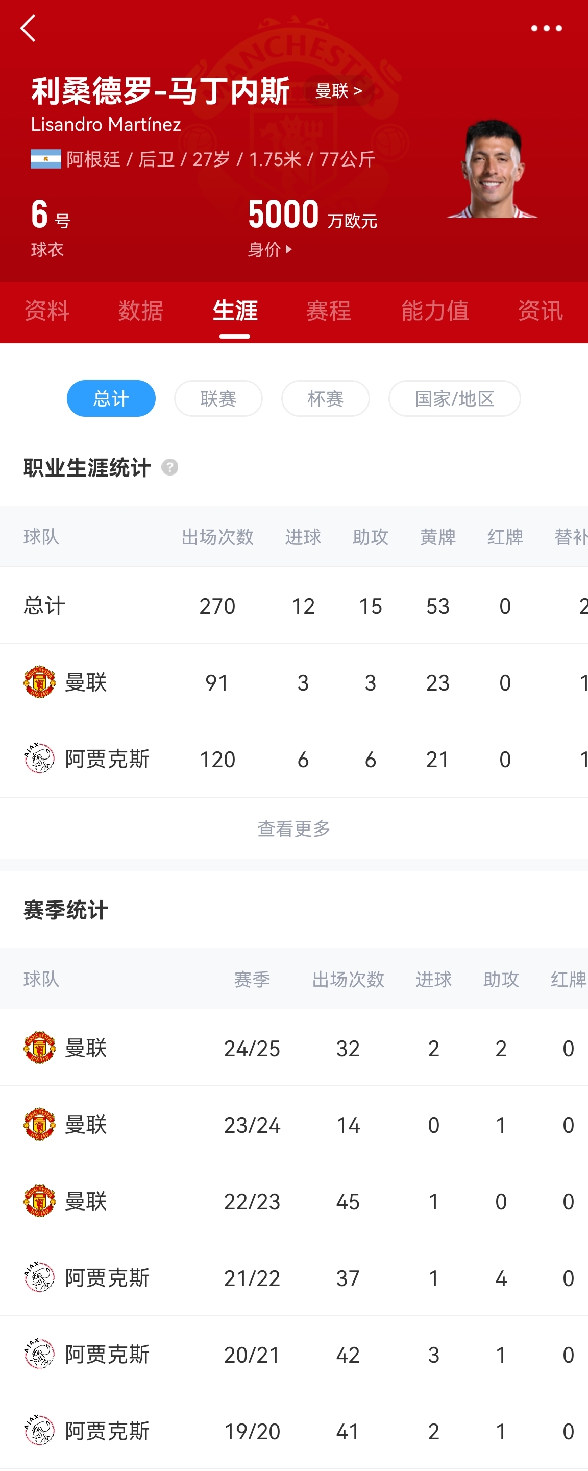
Task: Open the 曼联 23/24 season row
Action: pos(293,1124)
